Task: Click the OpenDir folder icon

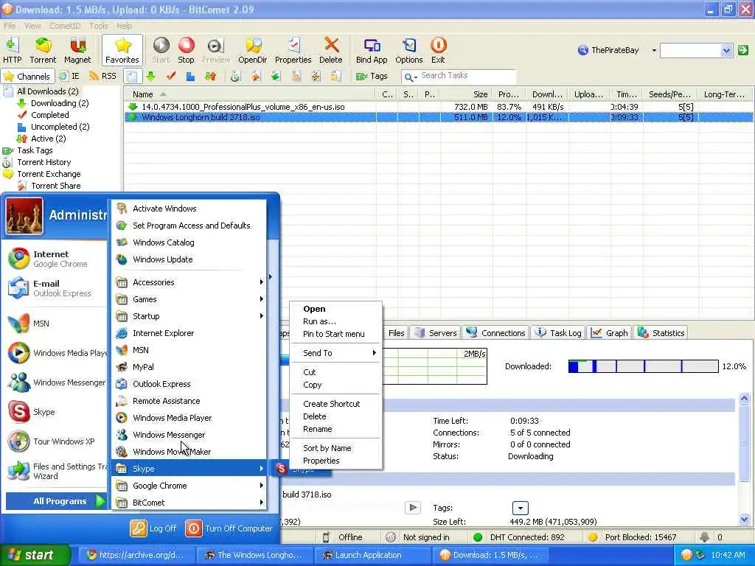Action: point(253,50)
